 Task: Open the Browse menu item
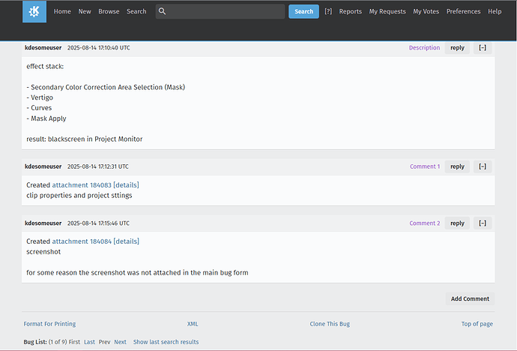(109, 12)
